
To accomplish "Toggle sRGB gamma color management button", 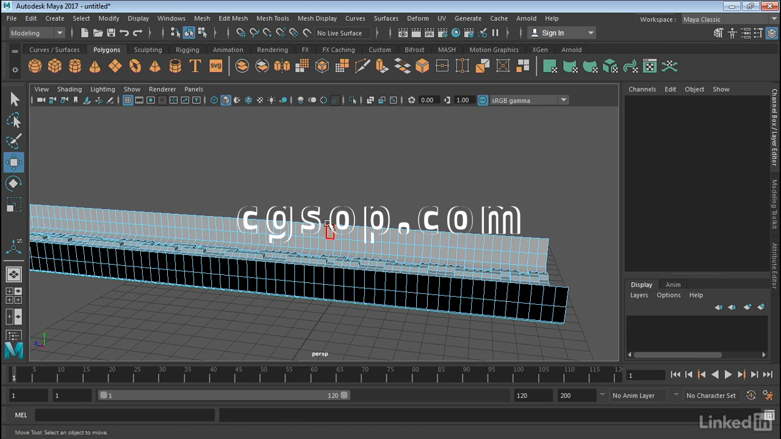I will coord(483,101).
